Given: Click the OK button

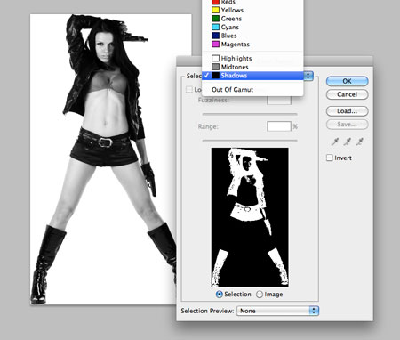Looking at the screenshot, I should point(347,81).
